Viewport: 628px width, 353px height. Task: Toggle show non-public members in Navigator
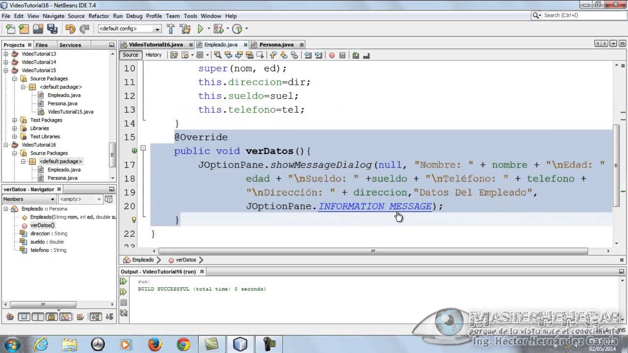(52, 317)
